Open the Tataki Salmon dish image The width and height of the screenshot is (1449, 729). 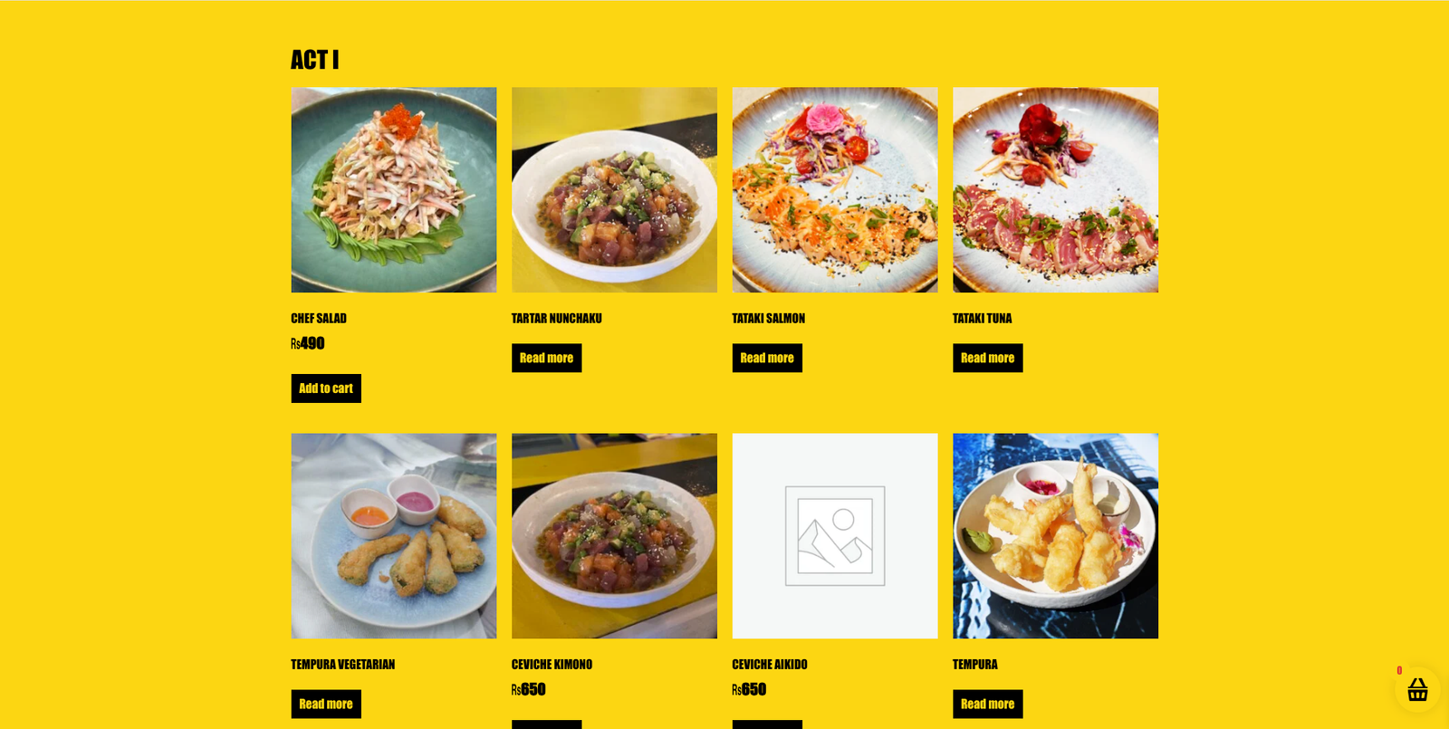point(835,190)
